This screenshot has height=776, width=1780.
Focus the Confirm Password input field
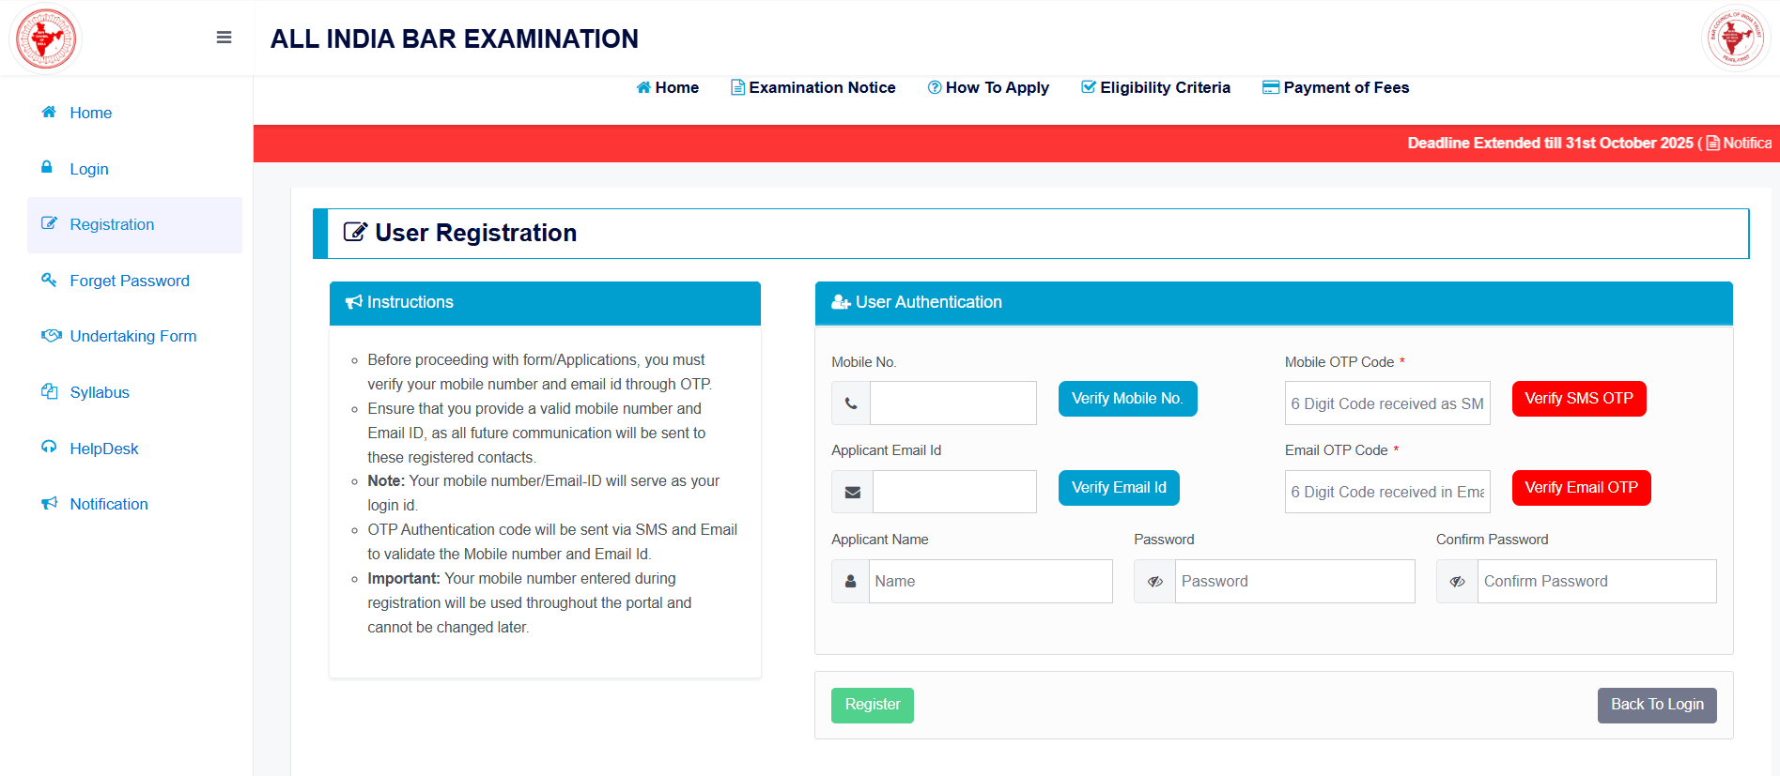click(x=1597, y=582)
